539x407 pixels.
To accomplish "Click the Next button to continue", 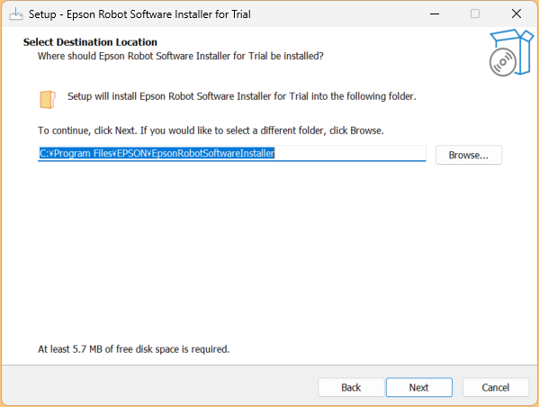I will pos(418,387).
